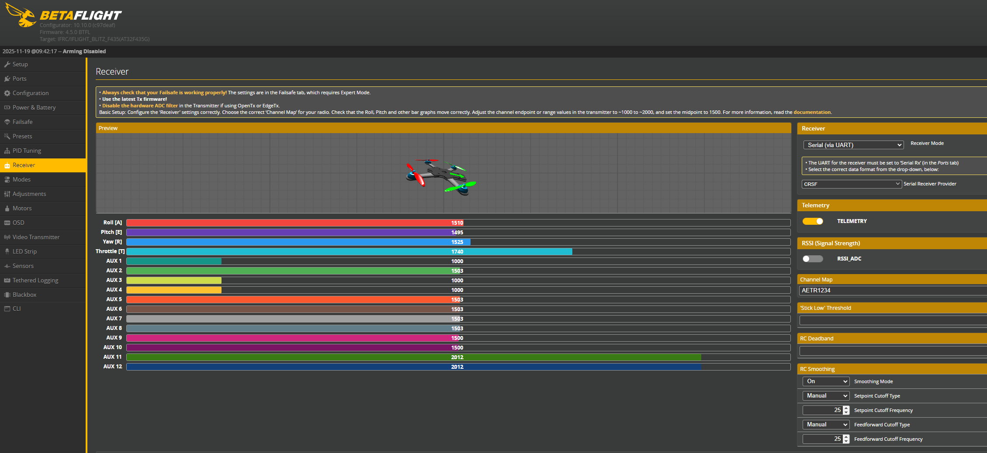Open Configuration via its gear icon
This screenshot has height=453, width=987.
tap(7, 93)
